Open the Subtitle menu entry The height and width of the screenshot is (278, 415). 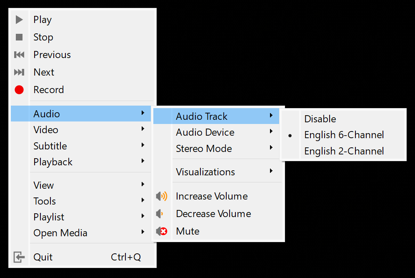50,146
